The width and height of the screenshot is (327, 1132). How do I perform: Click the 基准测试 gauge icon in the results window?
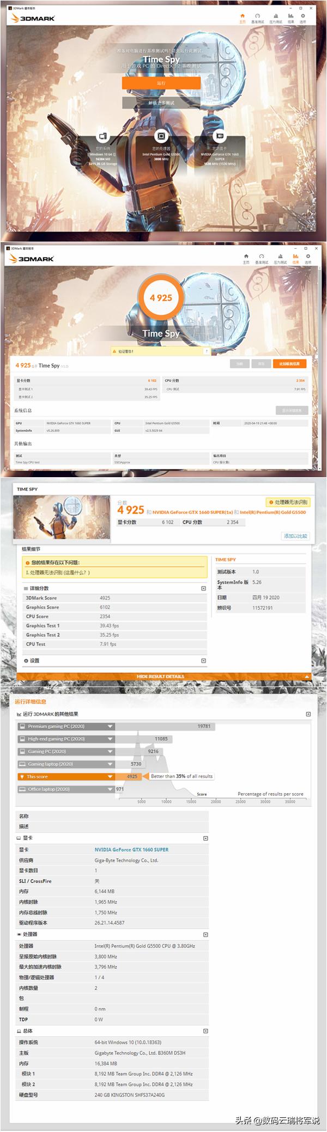pyautogui.click(x=262, y=256)
